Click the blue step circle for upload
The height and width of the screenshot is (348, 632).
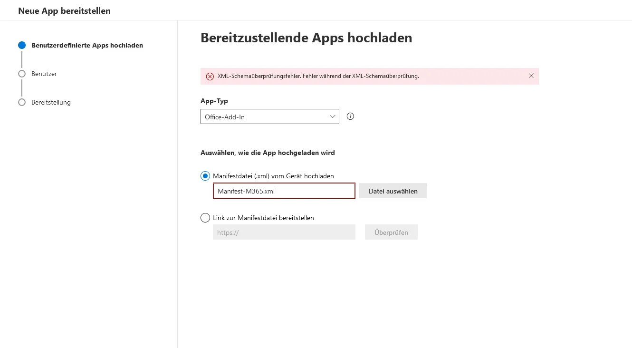click(21, 46)
